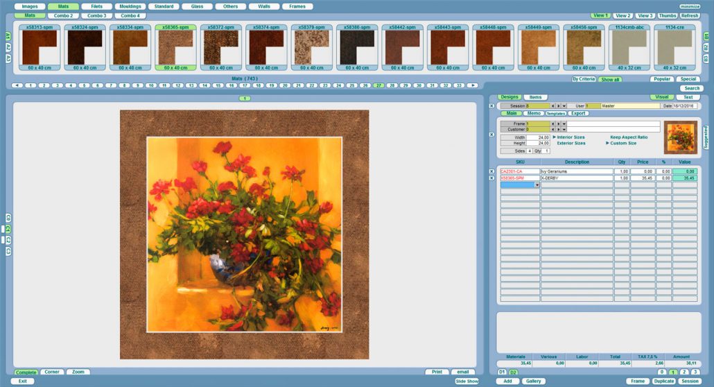Click the Refresh button
The image size is (714, 387).
coord(690,15)
